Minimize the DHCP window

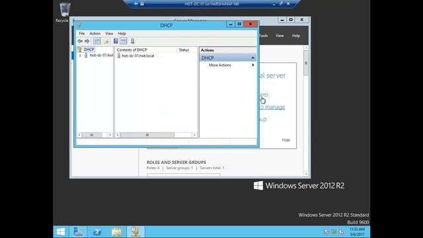[x=231, y=24]
